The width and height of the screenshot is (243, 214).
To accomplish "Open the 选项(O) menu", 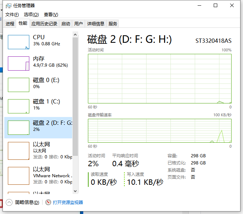I will click(31, 15).
